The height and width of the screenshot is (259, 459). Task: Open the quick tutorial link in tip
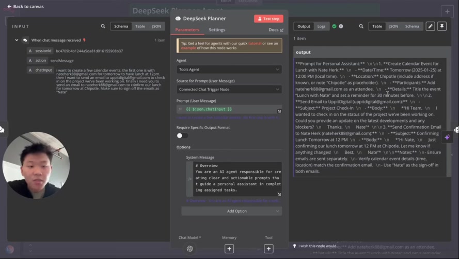tap(255, 43)
